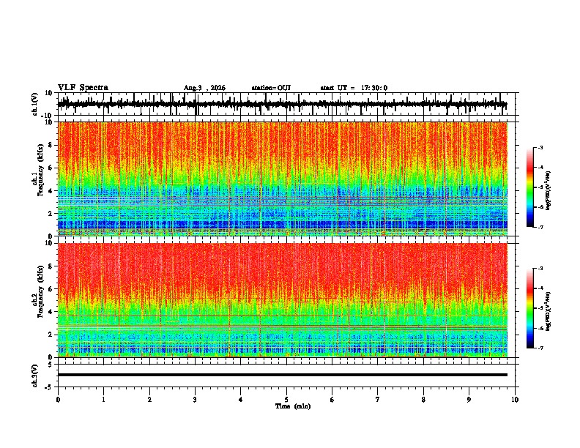
Task: Click the ch.2 "Frequency (kHz)" axis label
Action: point(40,291)
